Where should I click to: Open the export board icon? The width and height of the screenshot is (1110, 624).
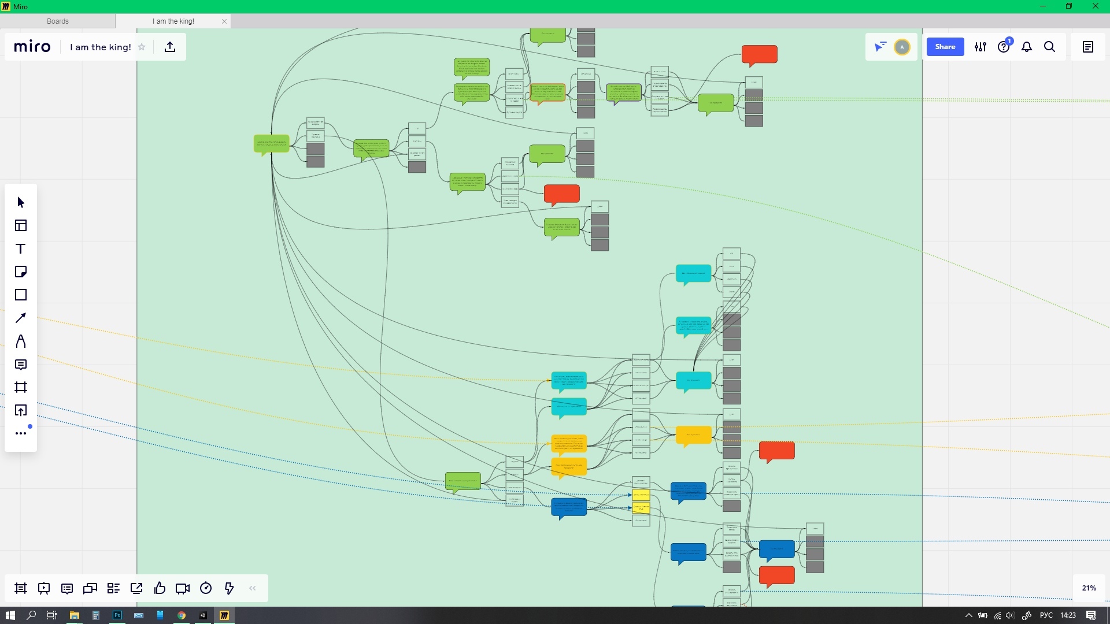pos(170,47)
